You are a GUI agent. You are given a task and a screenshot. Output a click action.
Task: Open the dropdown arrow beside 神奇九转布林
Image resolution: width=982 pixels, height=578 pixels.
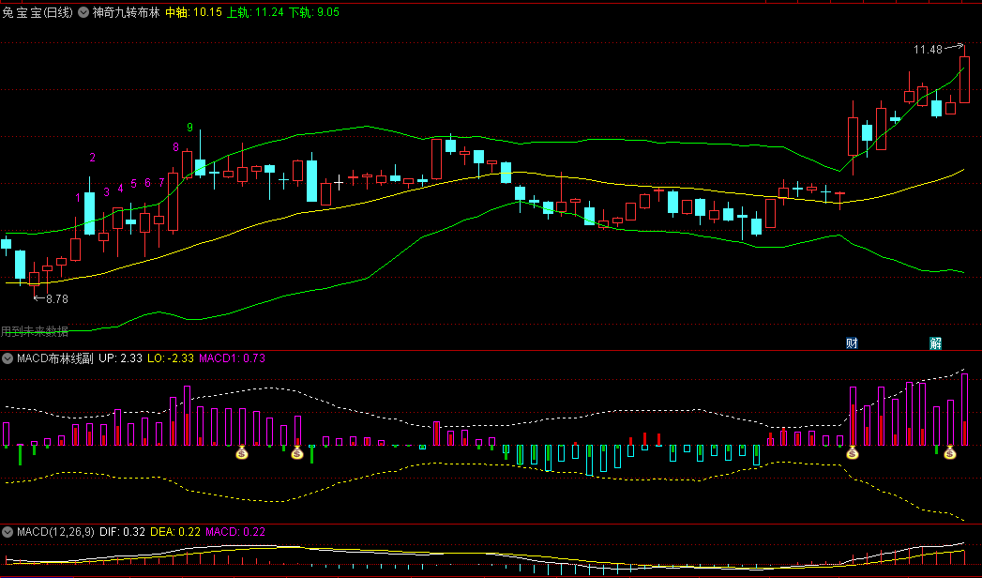(83, 12)
